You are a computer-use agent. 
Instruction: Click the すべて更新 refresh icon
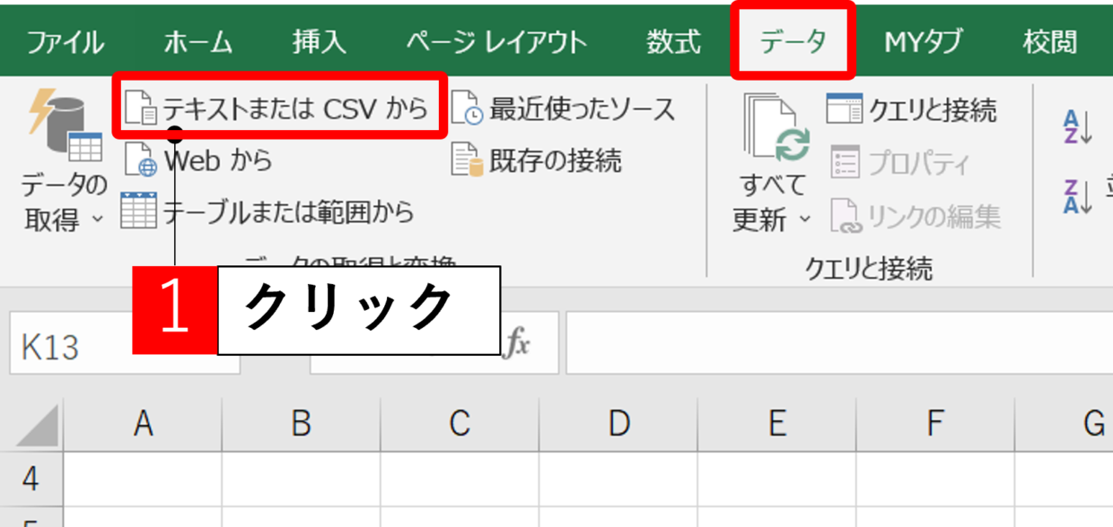coord(776,127)
